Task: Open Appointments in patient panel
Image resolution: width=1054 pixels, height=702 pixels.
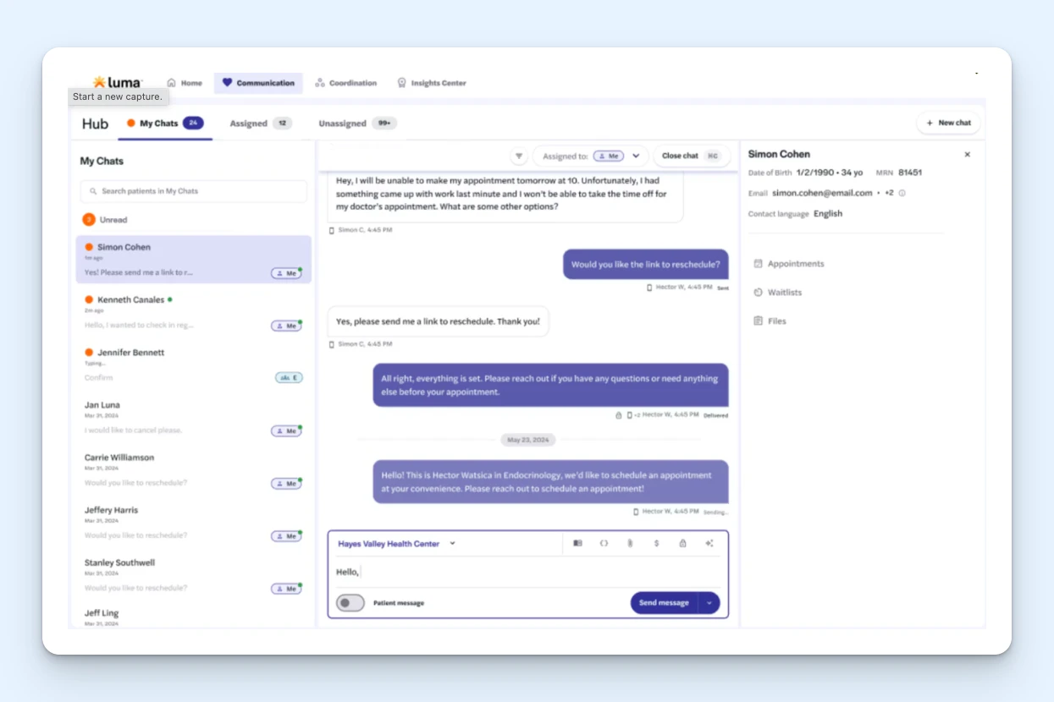Action: pos(789,264)
